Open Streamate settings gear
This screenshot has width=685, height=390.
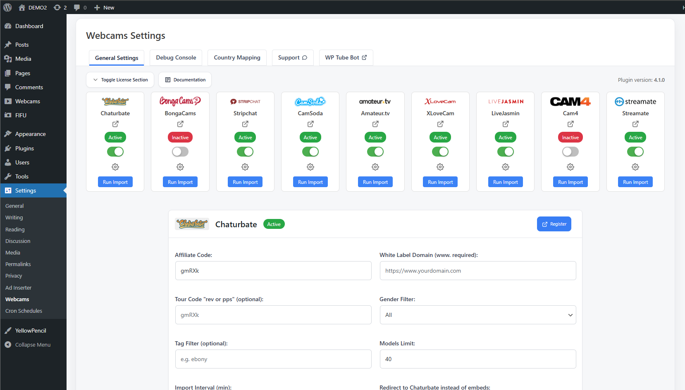click(x=635, y=167)
